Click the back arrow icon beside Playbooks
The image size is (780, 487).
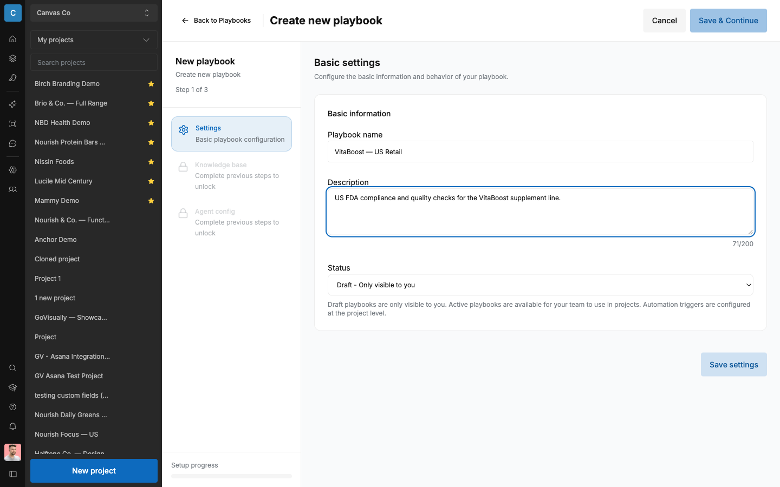click(185, 21)
